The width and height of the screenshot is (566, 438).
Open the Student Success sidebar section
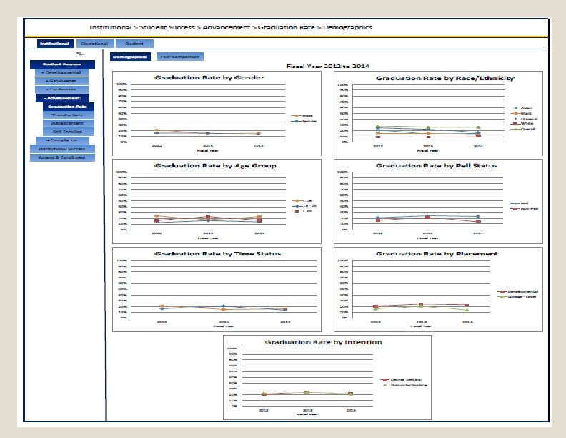[62, 64]
